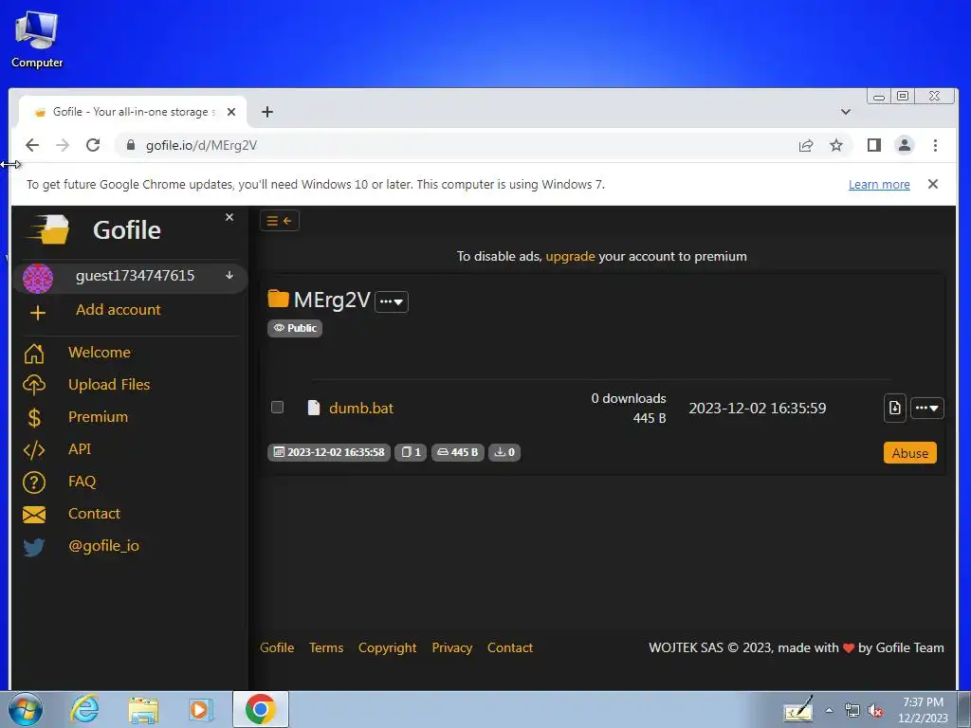
Task: Click the guest1734747615 avatar icon
Action: click(38, 278)
